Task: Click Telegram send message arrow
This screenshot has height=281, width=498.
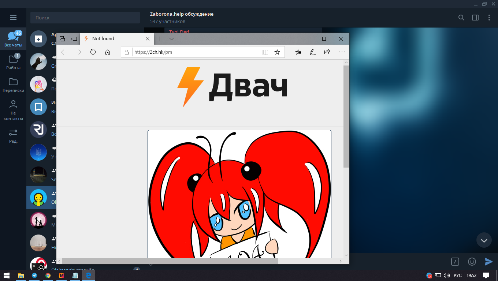Action: [x=488, y=262]
